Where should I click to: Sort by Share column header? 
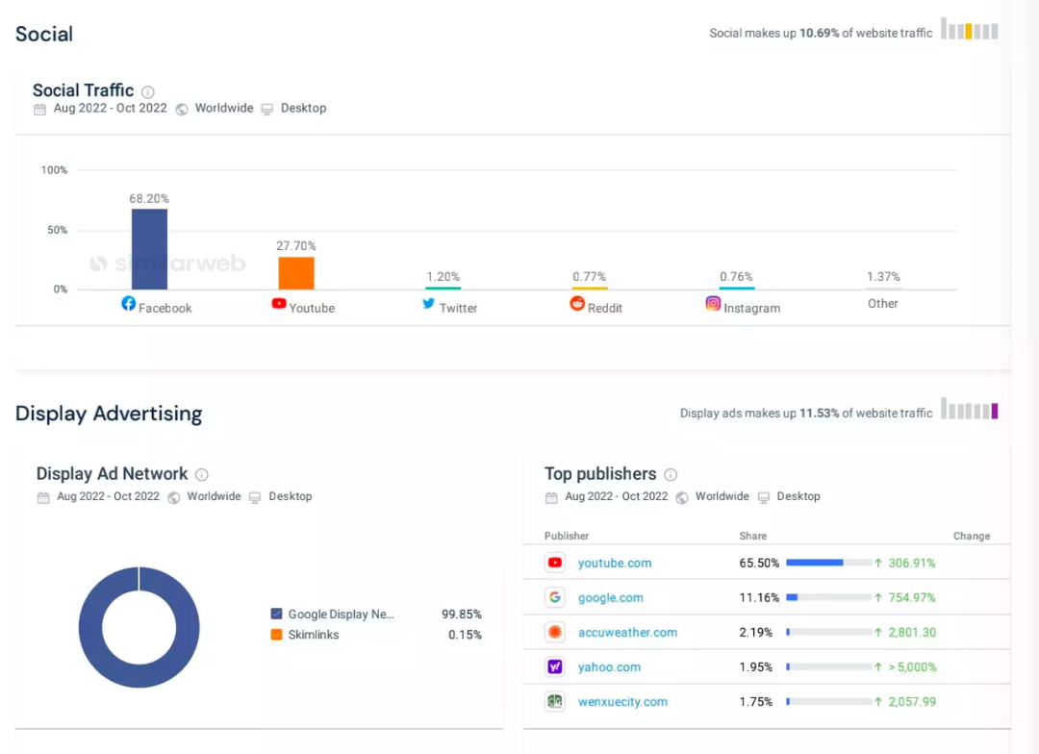(x=752, y=536)
